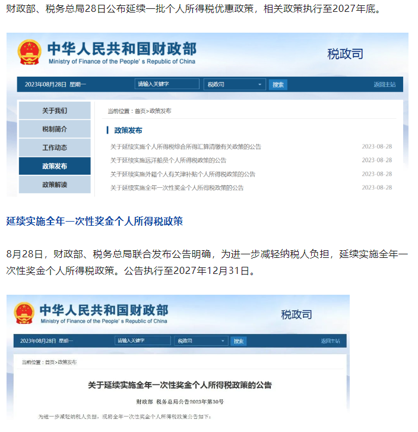
Task: Open 税政司 dropdown in the top banner
Action: click(x=235, y=84)
